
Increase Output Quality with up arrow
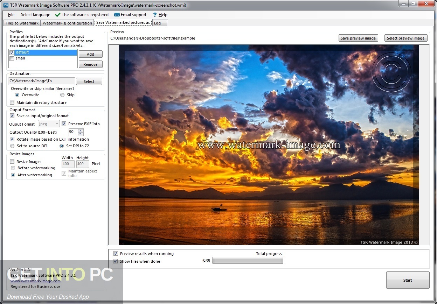(81, 130)
